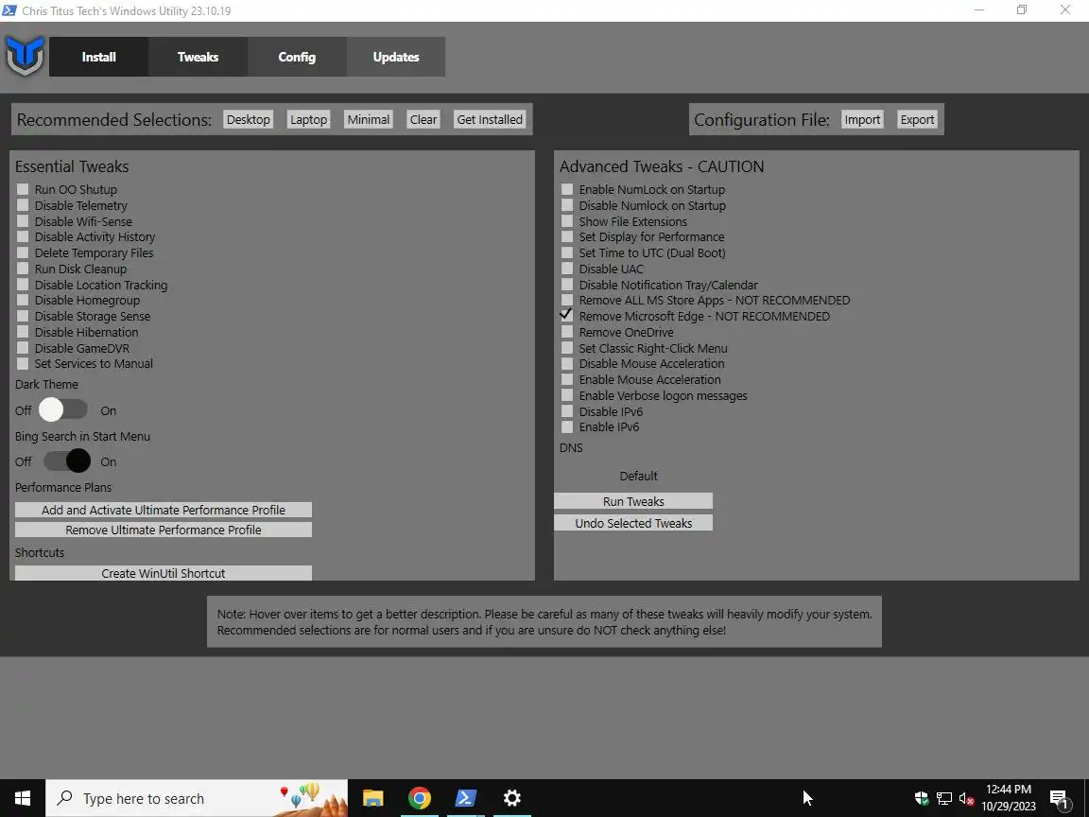This screenshot has height=817, width=1089.
Task: Click the muted volume tray icon
Action: (966, 798)
